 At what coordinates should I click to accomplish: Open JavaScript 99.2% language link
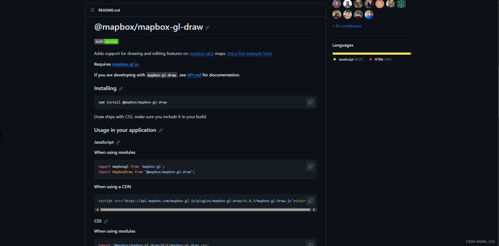point(348,59)
